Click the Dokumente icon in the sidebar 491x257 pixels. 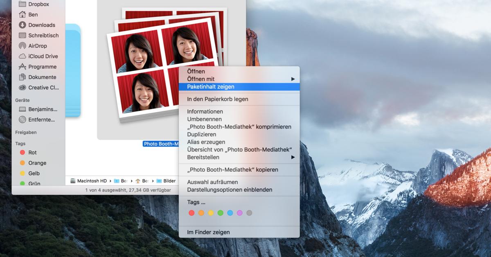[22, 77]
